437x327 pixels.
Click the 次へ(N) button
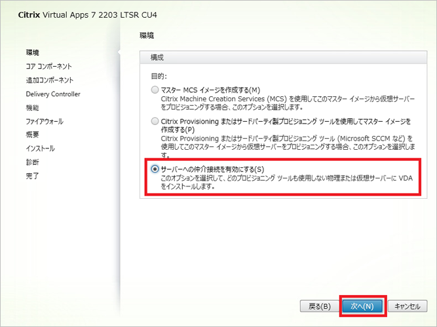(362, 306)
